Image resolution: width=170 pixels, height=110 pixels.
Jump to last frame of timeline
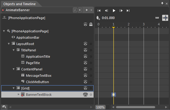128,11
